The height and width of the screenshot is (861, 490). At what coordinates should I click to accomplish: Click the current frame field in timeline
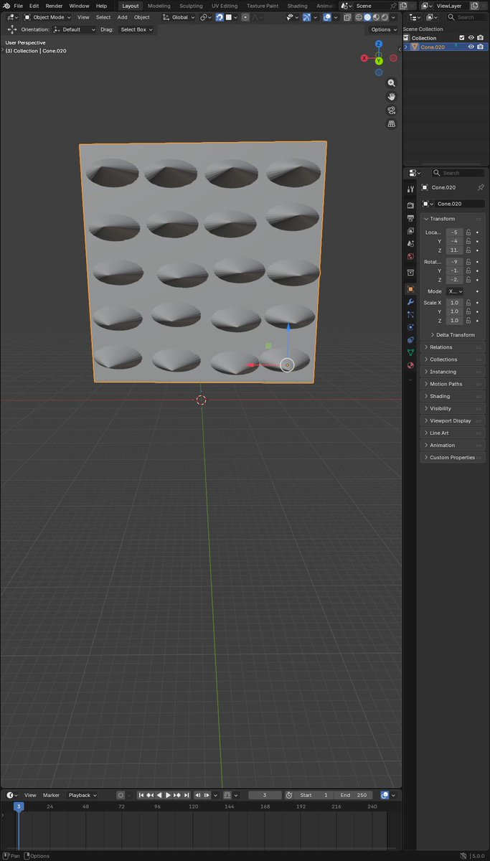click(x=265, y=795)
